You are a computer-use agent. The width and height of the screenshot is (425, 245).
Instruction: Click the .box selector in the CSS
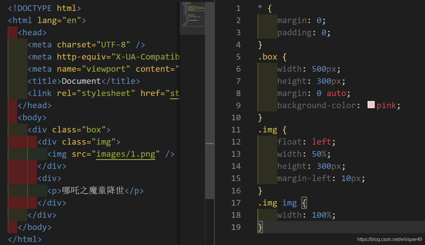click(268, 57)
